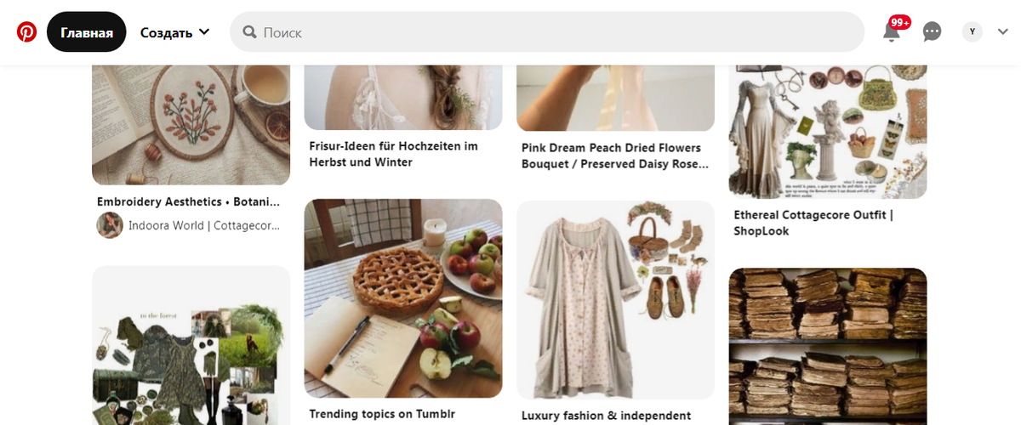Open the Ethereal Cottagecore Outfit ShopLook title
This screenshot has width=1021, height=425.
click(x=813, y=223)
